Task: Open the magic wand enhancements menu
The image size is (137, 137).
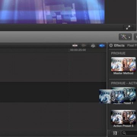Action: (125, 37)
